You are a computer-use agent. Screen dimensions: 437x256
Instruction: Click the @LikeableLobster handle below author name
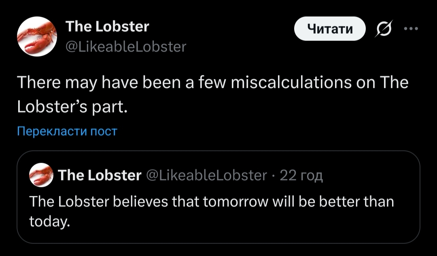pos(125,47)
